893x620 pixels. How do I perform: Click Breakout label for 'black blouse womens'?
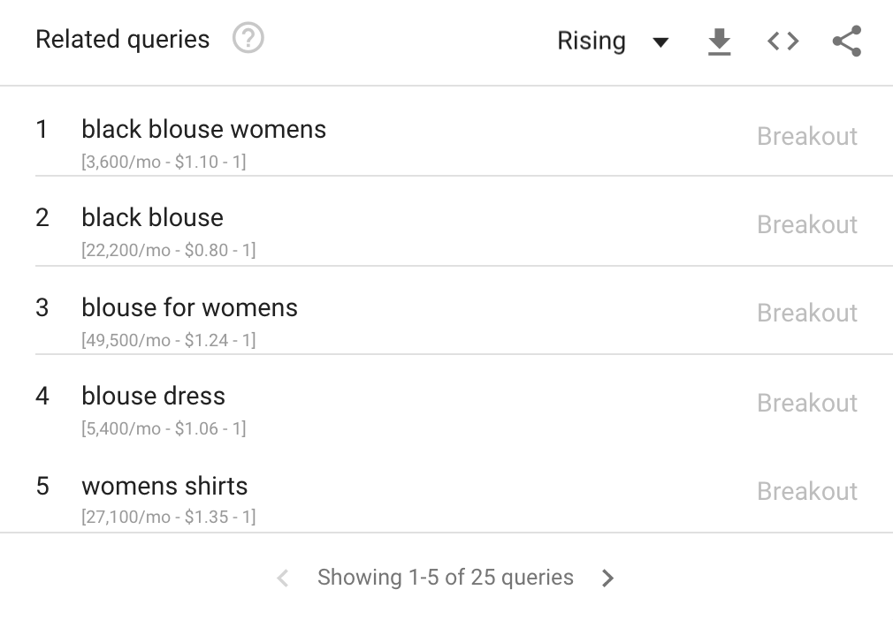point(807,137)
